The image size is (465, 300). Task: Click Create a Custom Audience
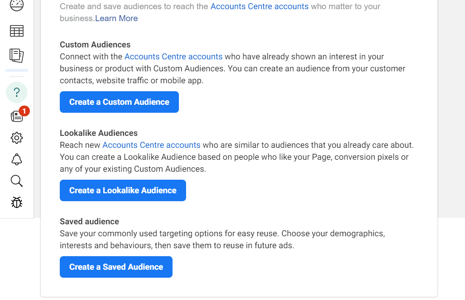pyautogui.click(x=119, y=102)
